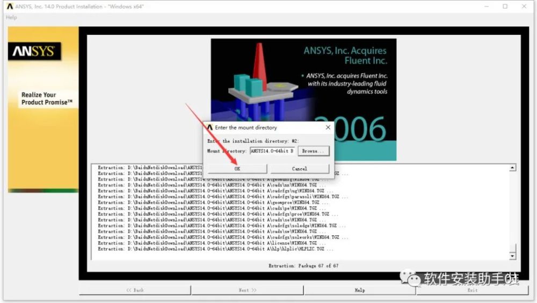Select the log line ending cads\pe\WINX64.TGZ
This screenshot has height=303, width=537.
coord(212,208)
